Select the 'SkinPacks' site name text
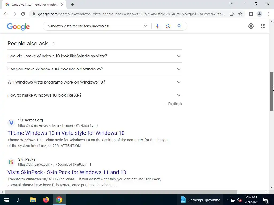This screenshot has width=274, height=205. (x=27, y=159)
